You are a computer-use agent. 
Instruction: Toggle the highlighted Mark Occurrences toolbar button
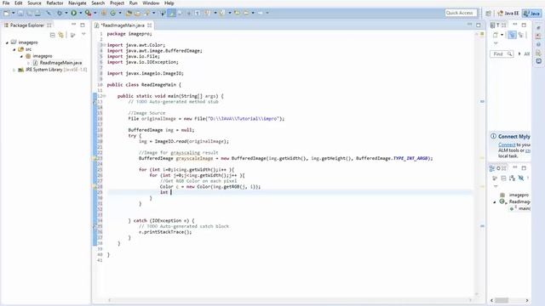[x=171, y=14]
